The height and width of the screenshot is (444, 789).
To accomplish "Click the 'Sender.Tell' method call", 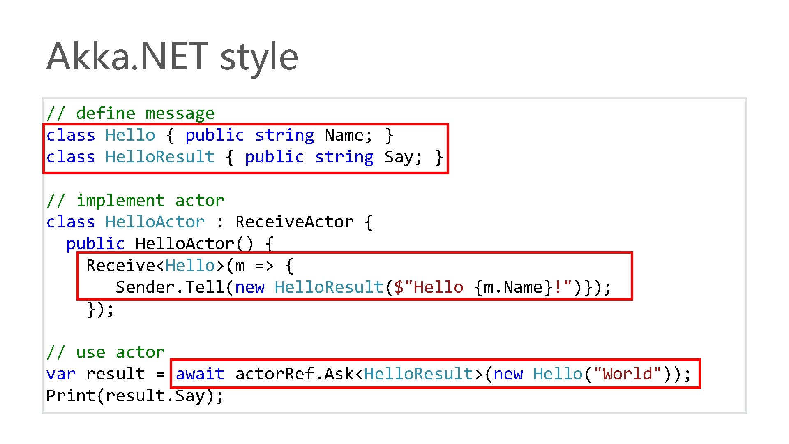I will 170,287.
